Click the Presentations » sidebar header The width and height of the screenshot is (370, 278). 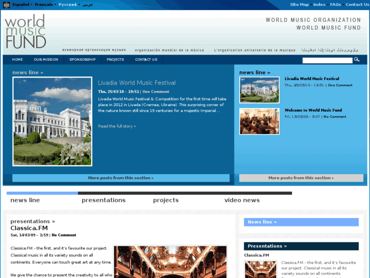301,246
